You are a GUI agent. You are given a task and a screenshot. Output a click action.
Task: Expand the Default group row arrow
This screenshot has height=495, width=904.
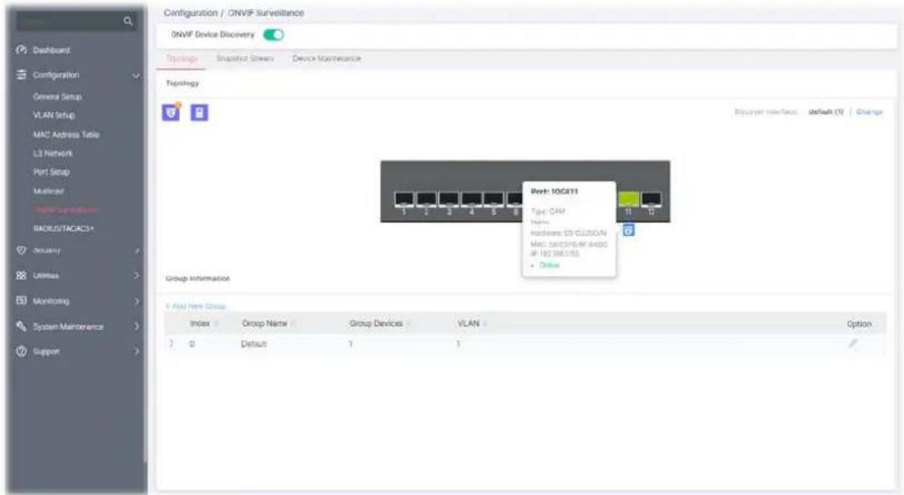point(171,344)
